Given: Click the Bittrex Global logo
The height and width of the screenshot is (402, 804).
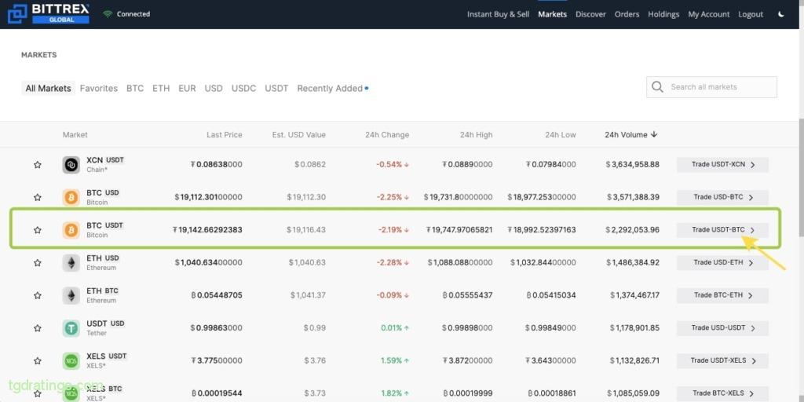Looking at the screenshot, I should point(49,13).
